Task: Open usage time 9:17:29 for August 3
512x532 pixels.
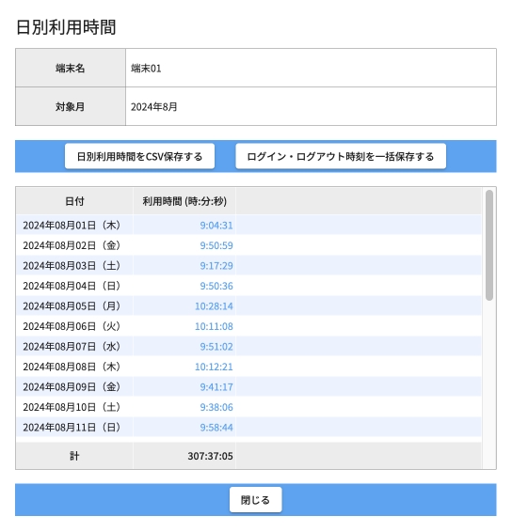Action: click(216, 266)
